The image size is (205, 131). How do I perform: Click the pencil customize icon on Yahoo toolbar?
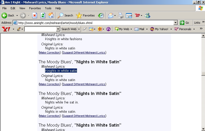click(x=19, y=29)
